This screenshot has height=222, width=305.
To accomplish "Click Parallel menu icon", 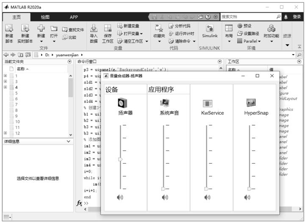I will click(240, 41).
